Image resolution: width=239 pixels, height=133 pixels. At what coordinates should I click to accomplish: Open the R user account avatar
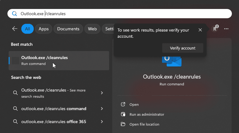click(x=215, y=29)
